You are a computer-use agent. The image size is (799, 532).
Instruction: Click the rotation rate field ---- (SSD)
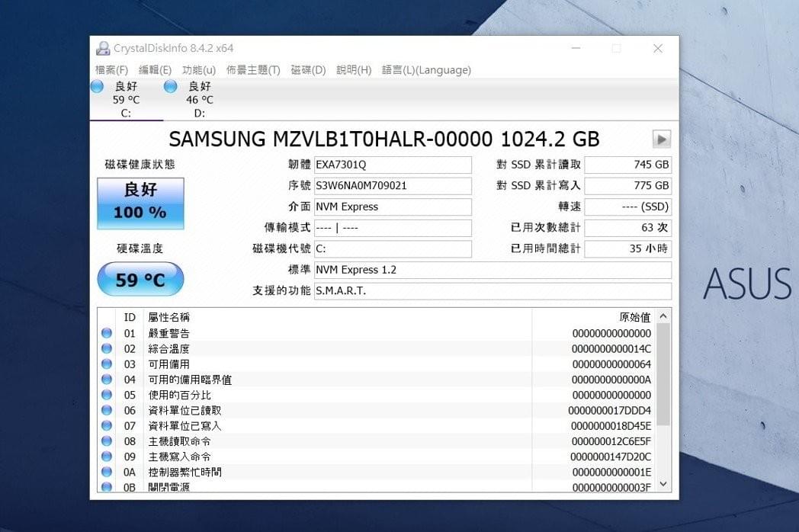(627, 207)
